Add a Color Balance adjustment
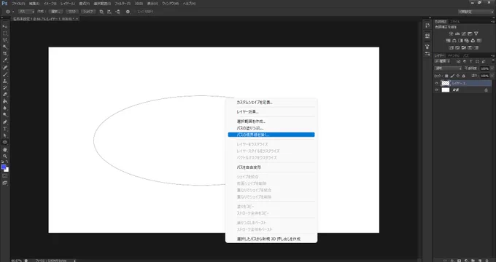496x262 pixels. pyautogui.click(x=454, y=41)
